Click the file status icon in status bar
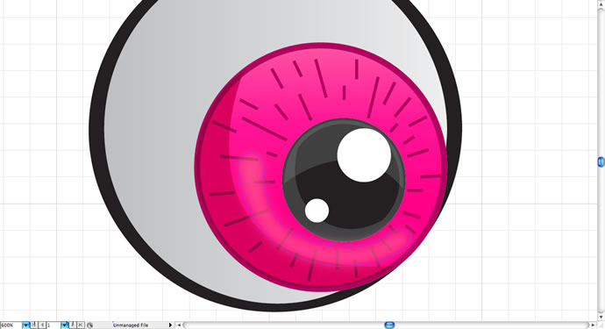The width and height of the screenshot is (605, 329). coord(90,325)
